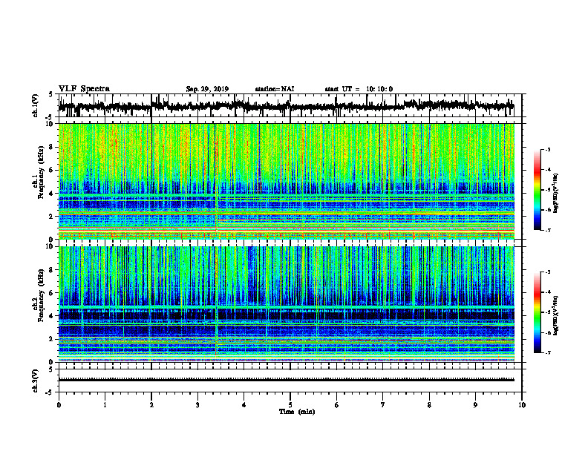The height and width of the screenshot is (454, 588).
Task: Click the ch.1 "Frequency (kHz)" axis label
Action: coord(40,173)
